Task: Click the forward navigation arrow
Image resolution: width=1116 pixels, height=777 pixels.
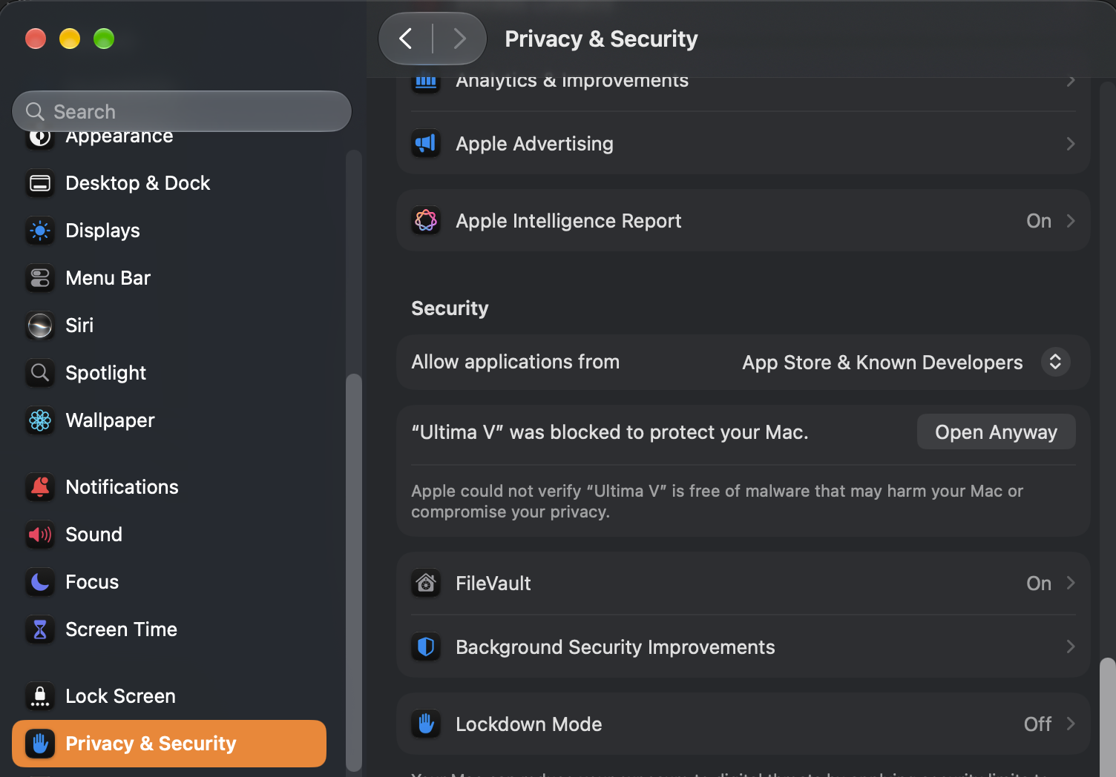Action: click(459, 39)
